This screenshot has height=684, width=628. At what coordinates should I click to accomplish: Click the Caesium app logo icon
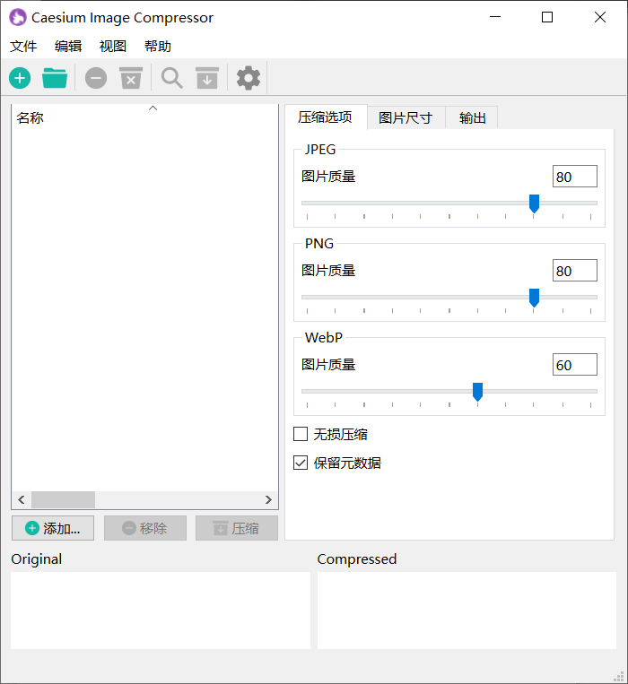click(18, 17)
